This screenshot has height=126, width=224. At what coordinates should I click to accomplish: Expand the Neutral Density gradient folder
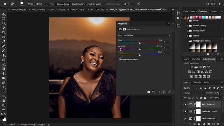(188, 26)
